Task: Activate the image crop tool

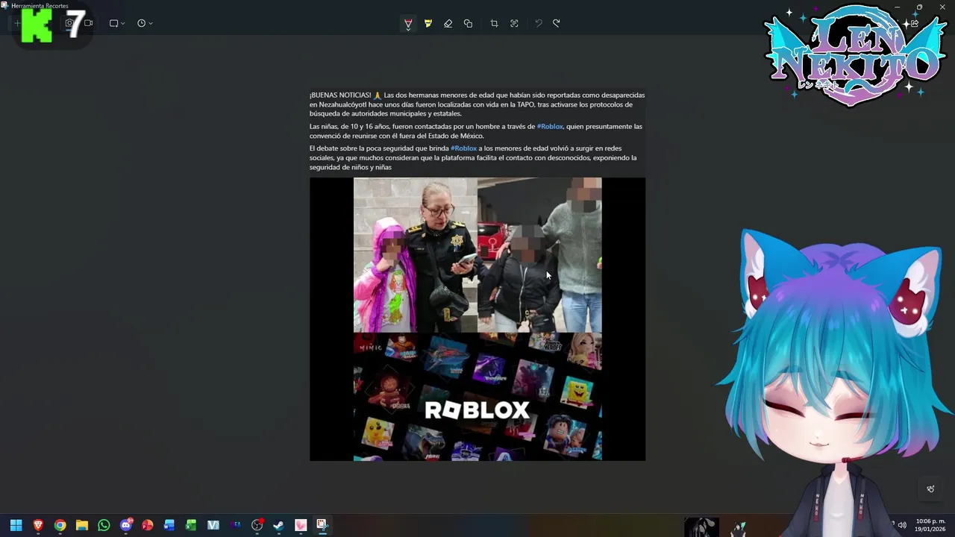Action: [x=494, y=23]
